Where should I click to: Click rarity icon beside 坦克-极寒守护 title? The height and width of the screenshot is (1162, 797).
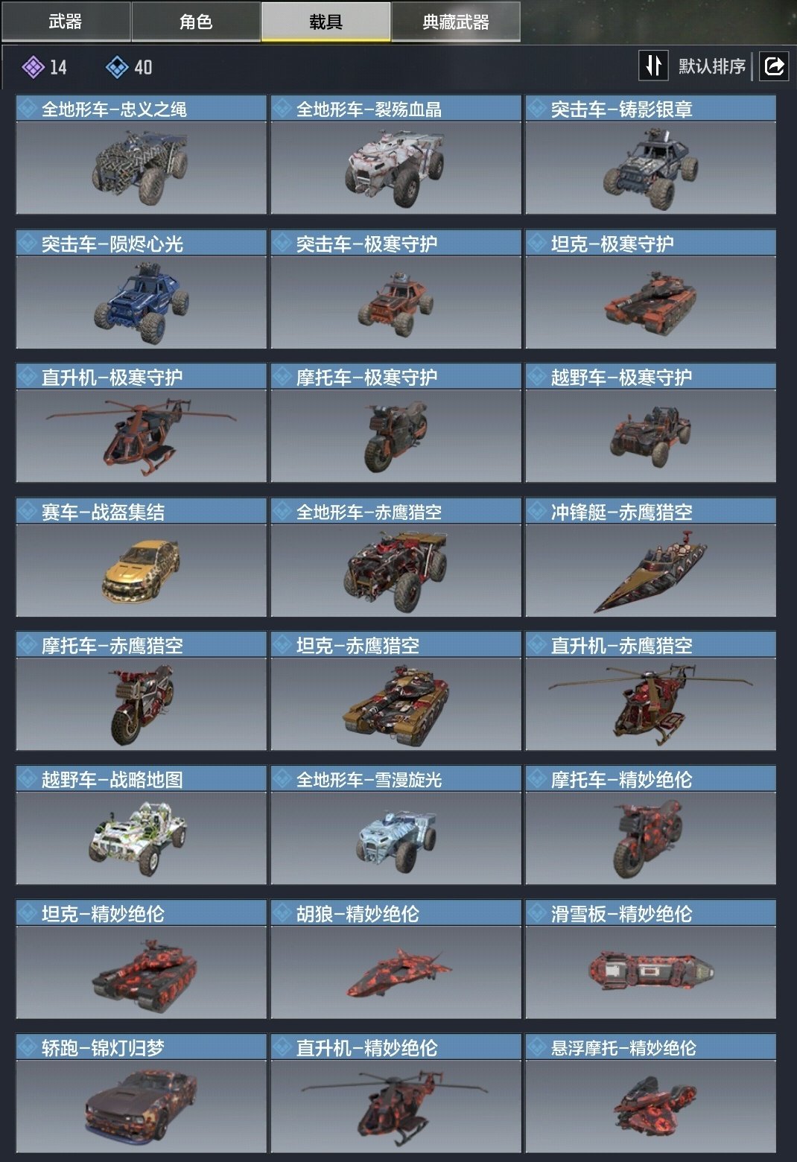[538, 243]
